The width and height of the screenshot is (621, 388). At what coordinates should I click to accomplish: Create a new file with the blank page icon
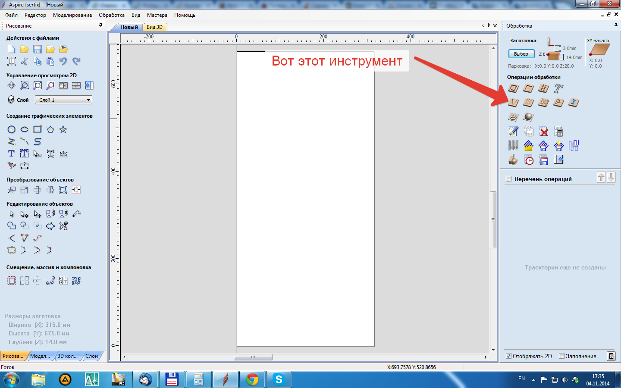12,49
